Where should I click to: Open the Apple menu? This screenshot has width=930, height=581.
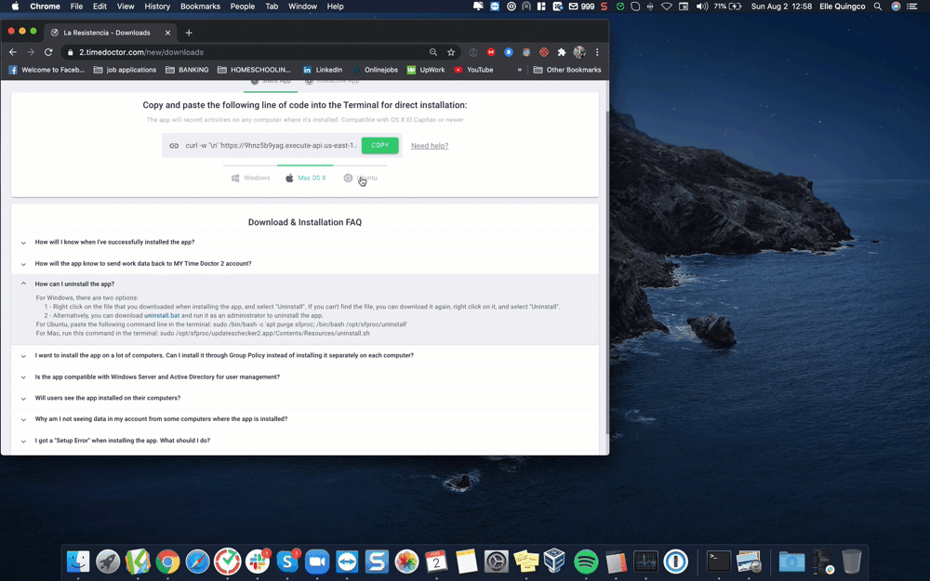tap(16, 7)
